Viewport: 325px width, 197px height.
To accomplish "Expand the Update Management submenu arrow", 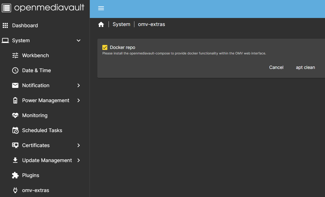I will 79,160.
